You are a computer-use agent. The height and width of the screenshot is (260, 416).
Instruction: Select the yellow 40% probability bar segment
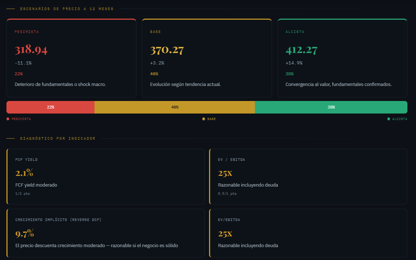click(x=175, y=107)
